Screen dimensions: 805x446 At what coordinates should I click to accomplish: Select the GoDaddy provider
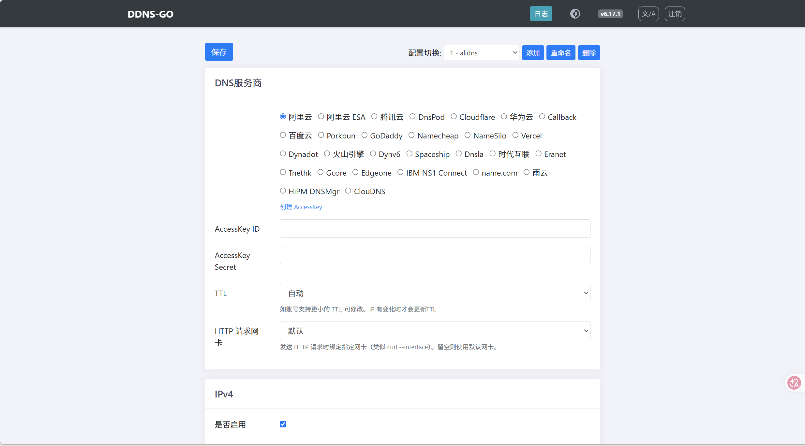click(x=365, y=135)
